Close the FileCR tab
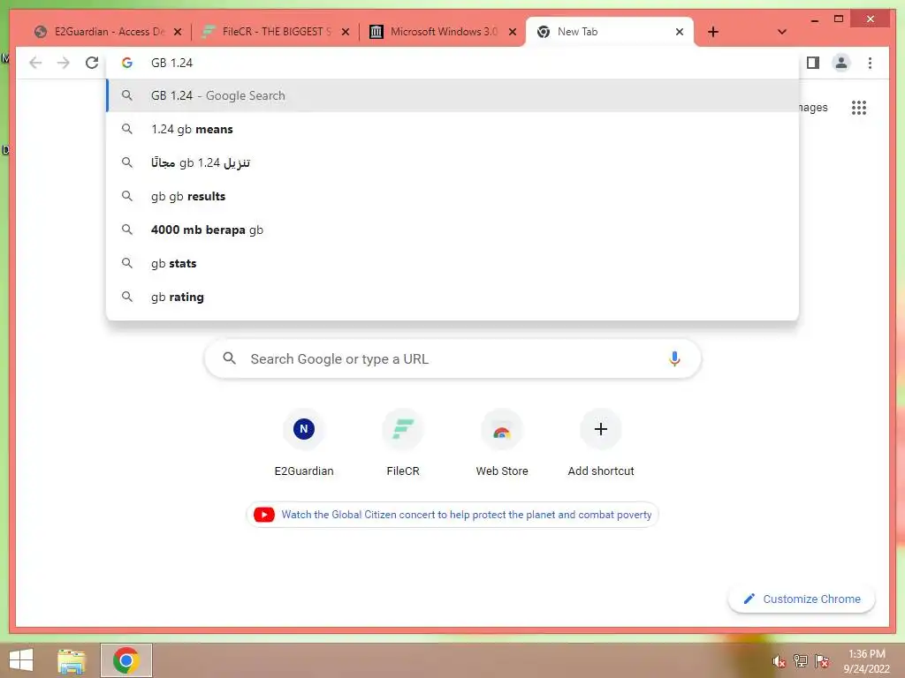The image size is (905, 678). pos(346,32)
